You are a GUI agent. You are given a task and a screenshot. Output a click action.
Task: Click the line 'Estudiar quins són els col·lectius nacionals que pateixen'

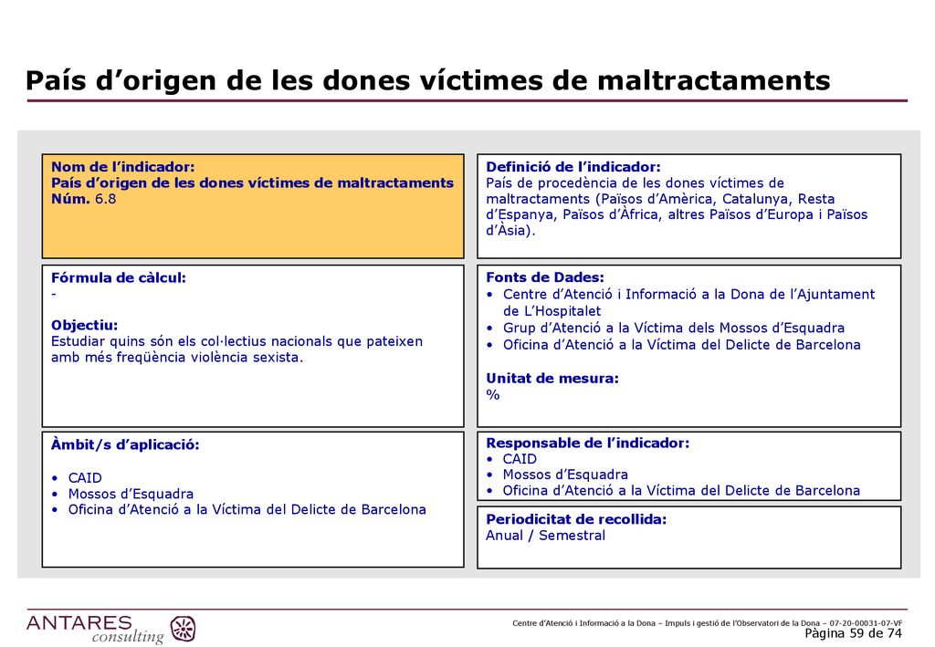[x=236, y=341]
